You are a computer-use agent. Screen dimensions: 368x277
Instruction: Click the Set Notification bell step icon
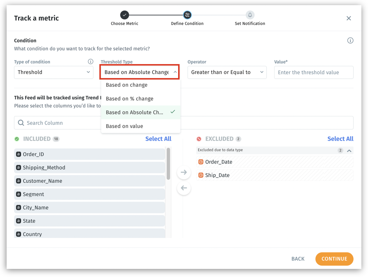click(250, 15)
